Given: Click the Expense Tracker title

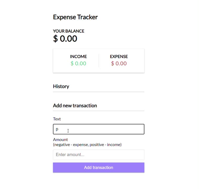Looking at the screenshot, I should pyautogui.click(x=75, y=17).
